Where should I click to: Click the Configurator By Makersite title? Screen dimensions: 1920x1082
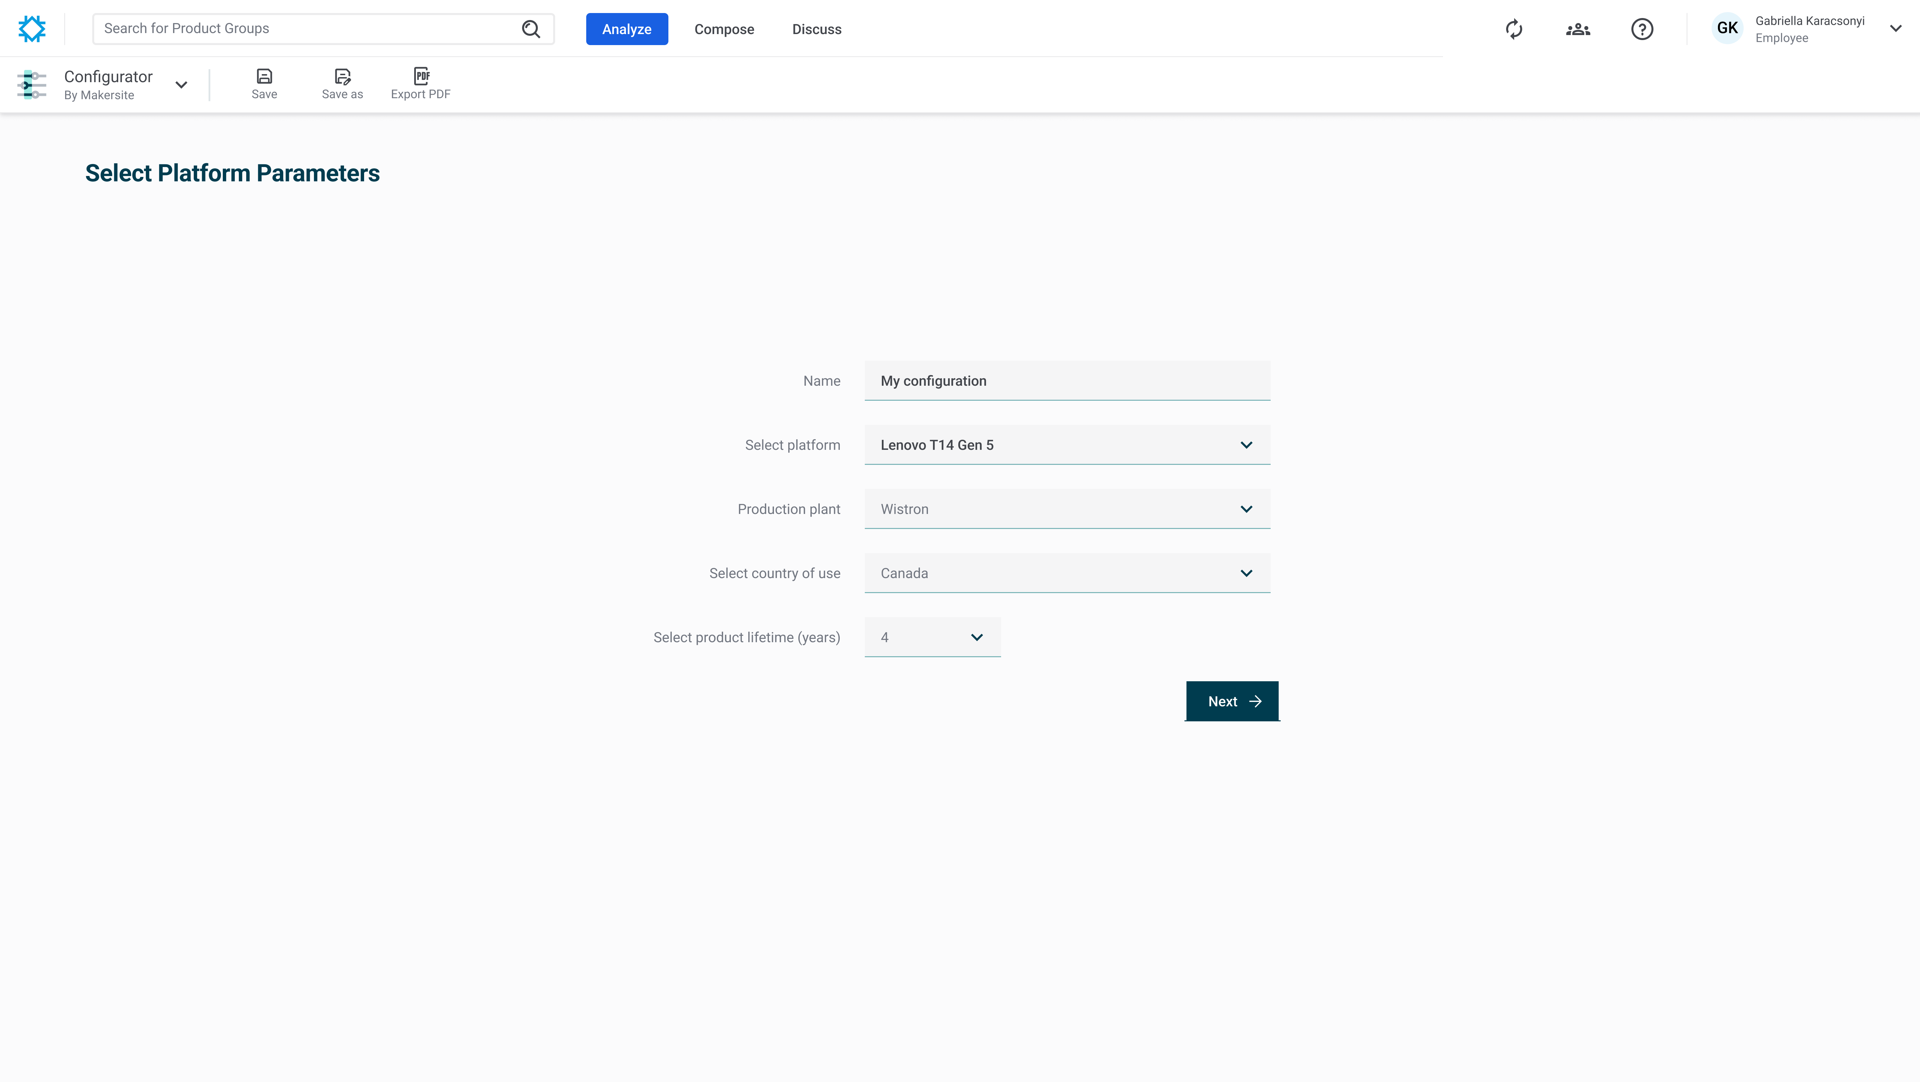coord(108,84)
